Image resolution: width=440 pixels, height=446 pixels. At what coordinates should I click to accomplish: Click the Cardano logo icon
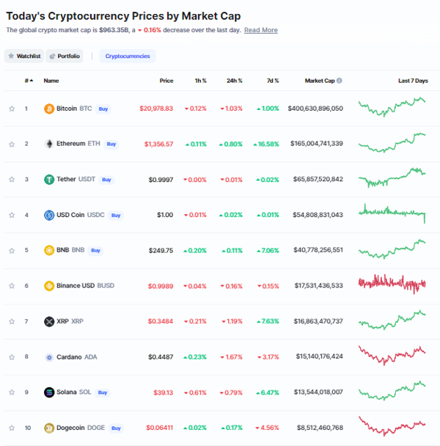coord(49,357)
